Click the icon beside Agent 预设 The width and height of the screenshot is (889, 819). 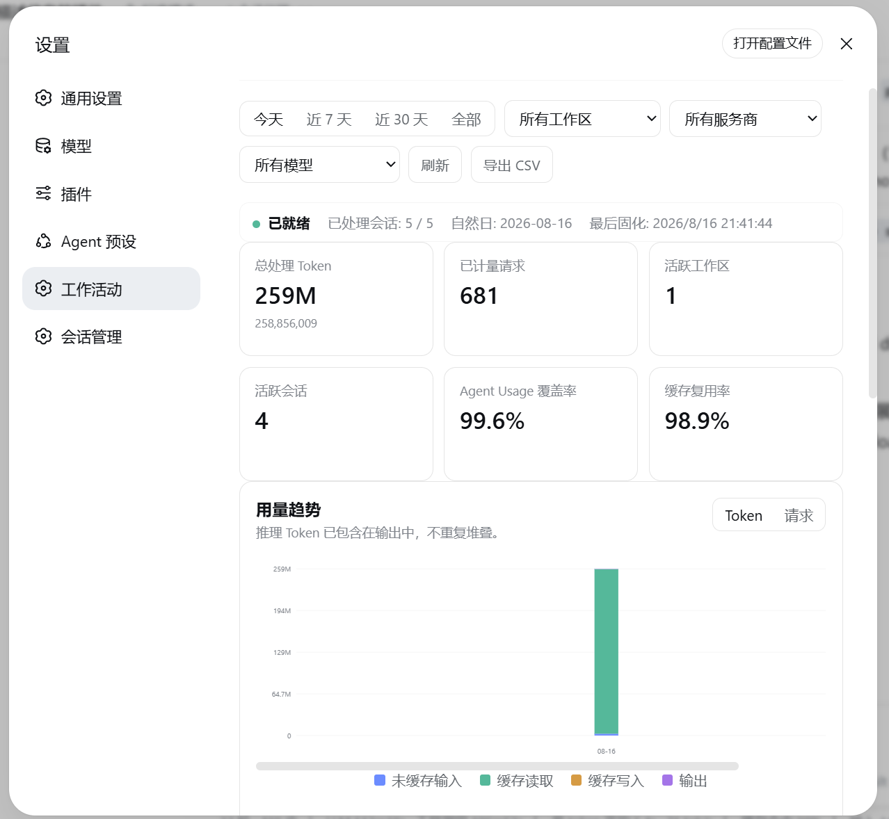pos(43,241)
